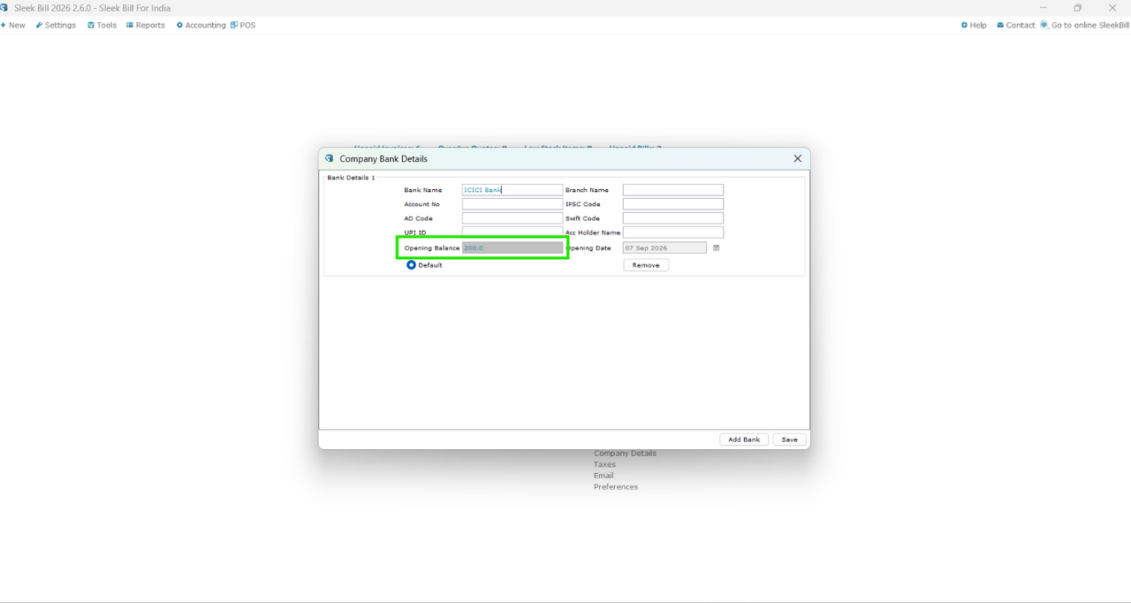Open the calendar picker beside Opening Date
Viewport: 1131px width, 603px height.
point(716,248)
